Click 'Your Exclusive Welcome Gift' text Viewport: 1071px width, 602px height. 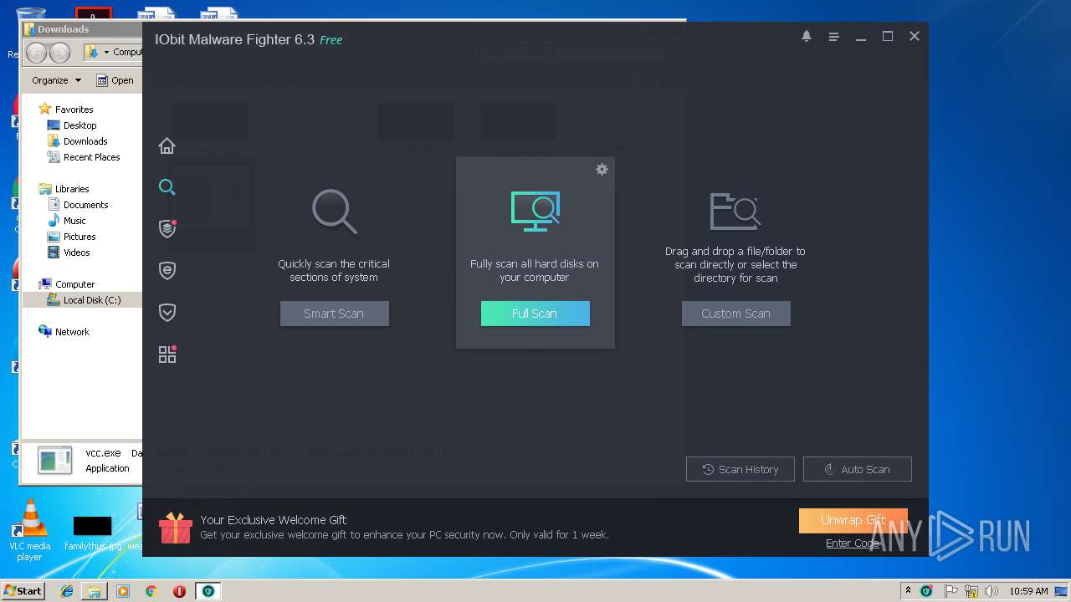[274, 519]
